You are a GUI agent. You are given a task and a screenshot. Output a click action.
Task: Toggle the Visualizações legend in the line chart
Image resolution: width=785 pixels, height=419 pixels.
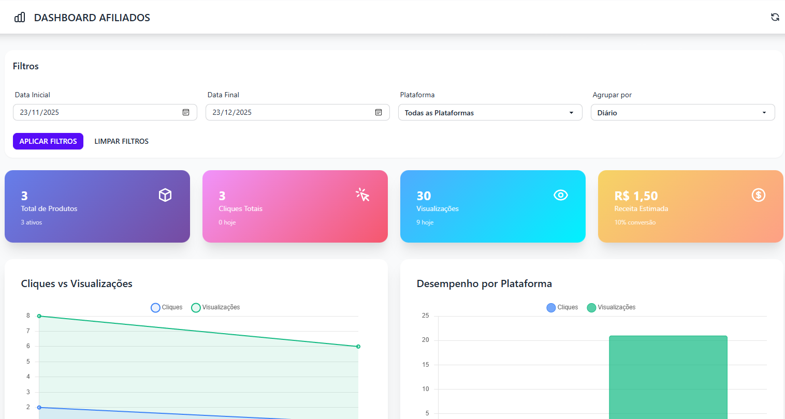216,307
